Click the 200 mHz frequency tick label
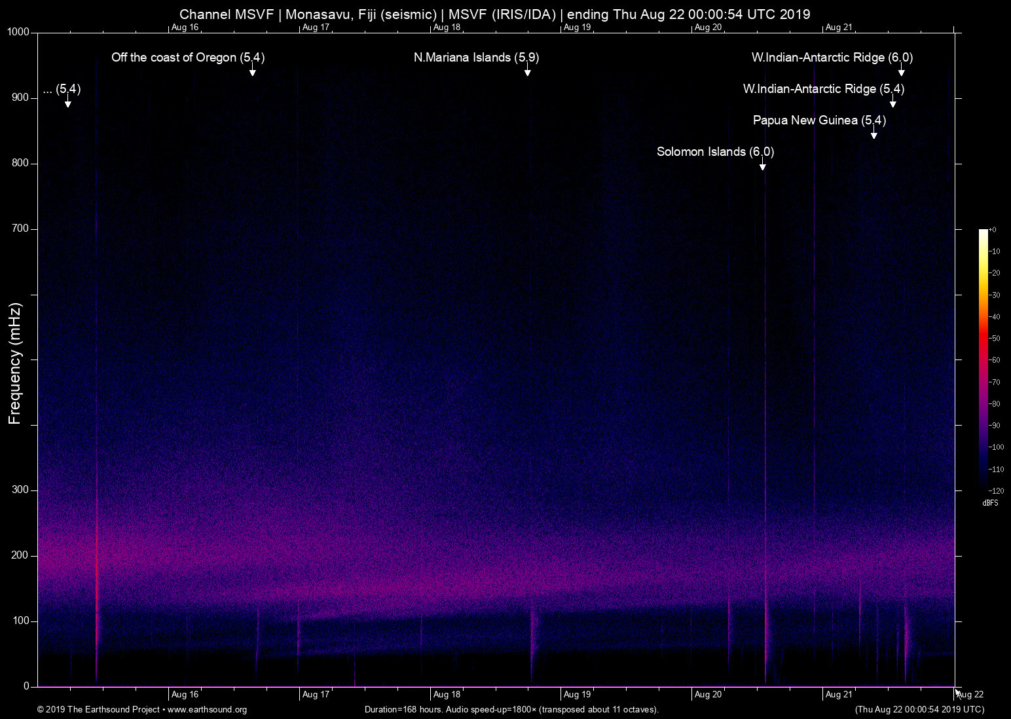 pos(20,555)
